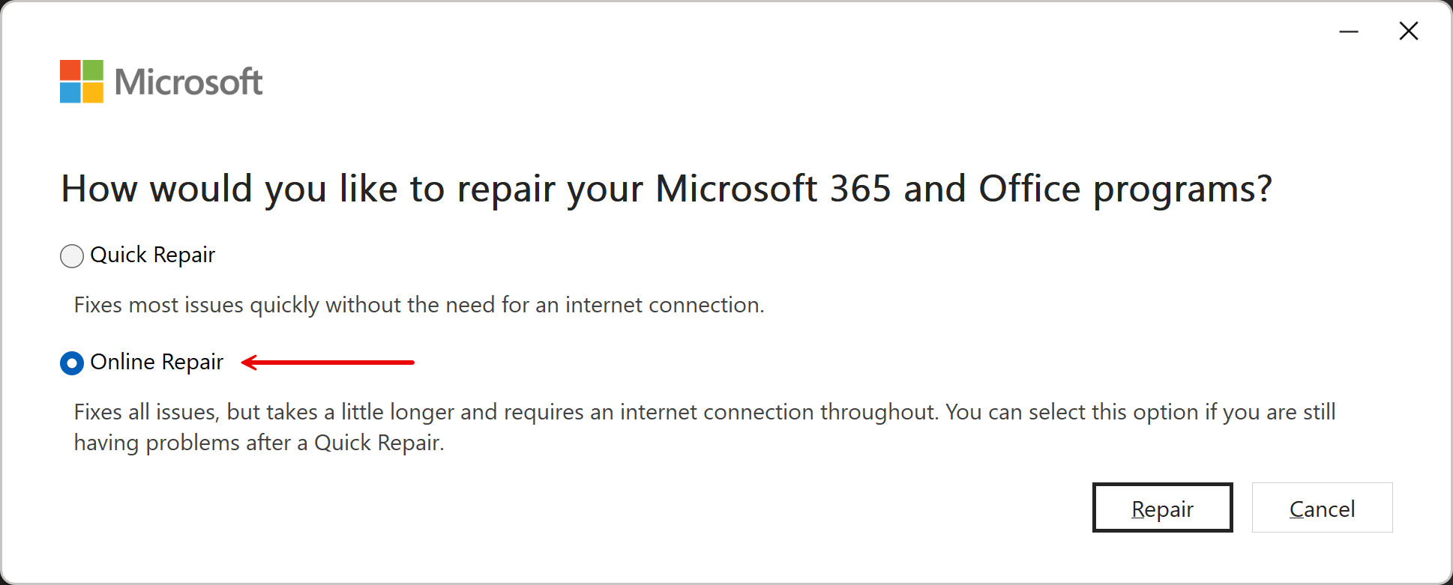Click 'having problems after a Quick Repair' text
Viewport: 1453px width, 585px height.
[x=259, y=443]
